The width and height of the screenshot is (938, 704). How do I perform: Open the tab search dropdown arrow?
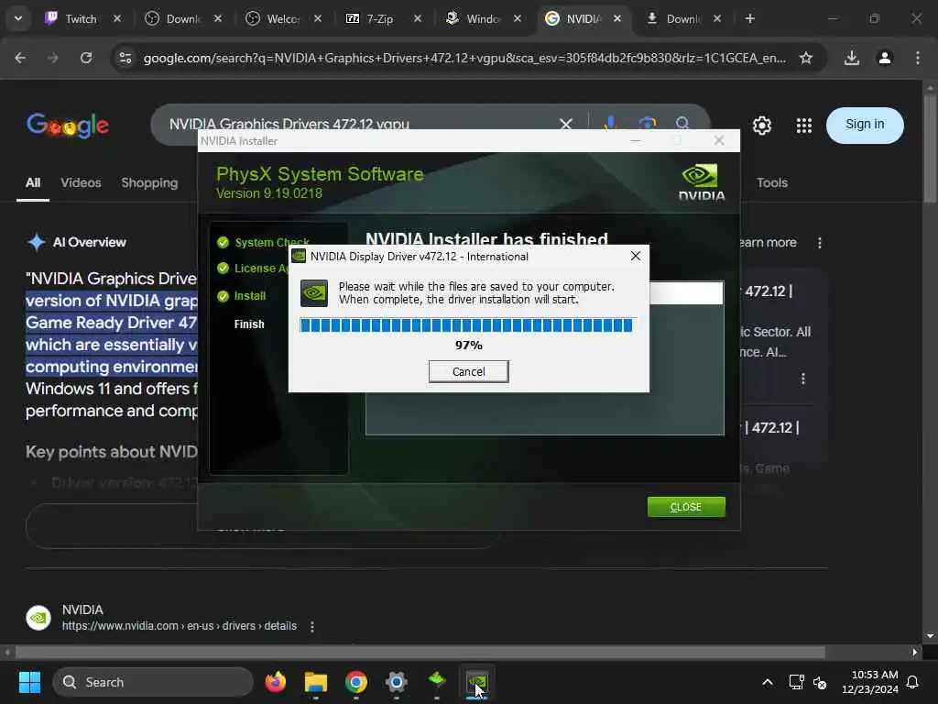pos(18,18)
